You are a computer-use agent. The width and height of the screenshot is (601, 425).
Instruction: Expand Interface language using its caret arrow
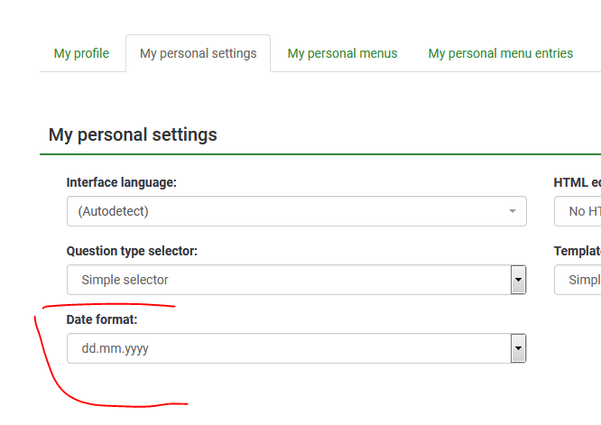click(x=512, y=211)
